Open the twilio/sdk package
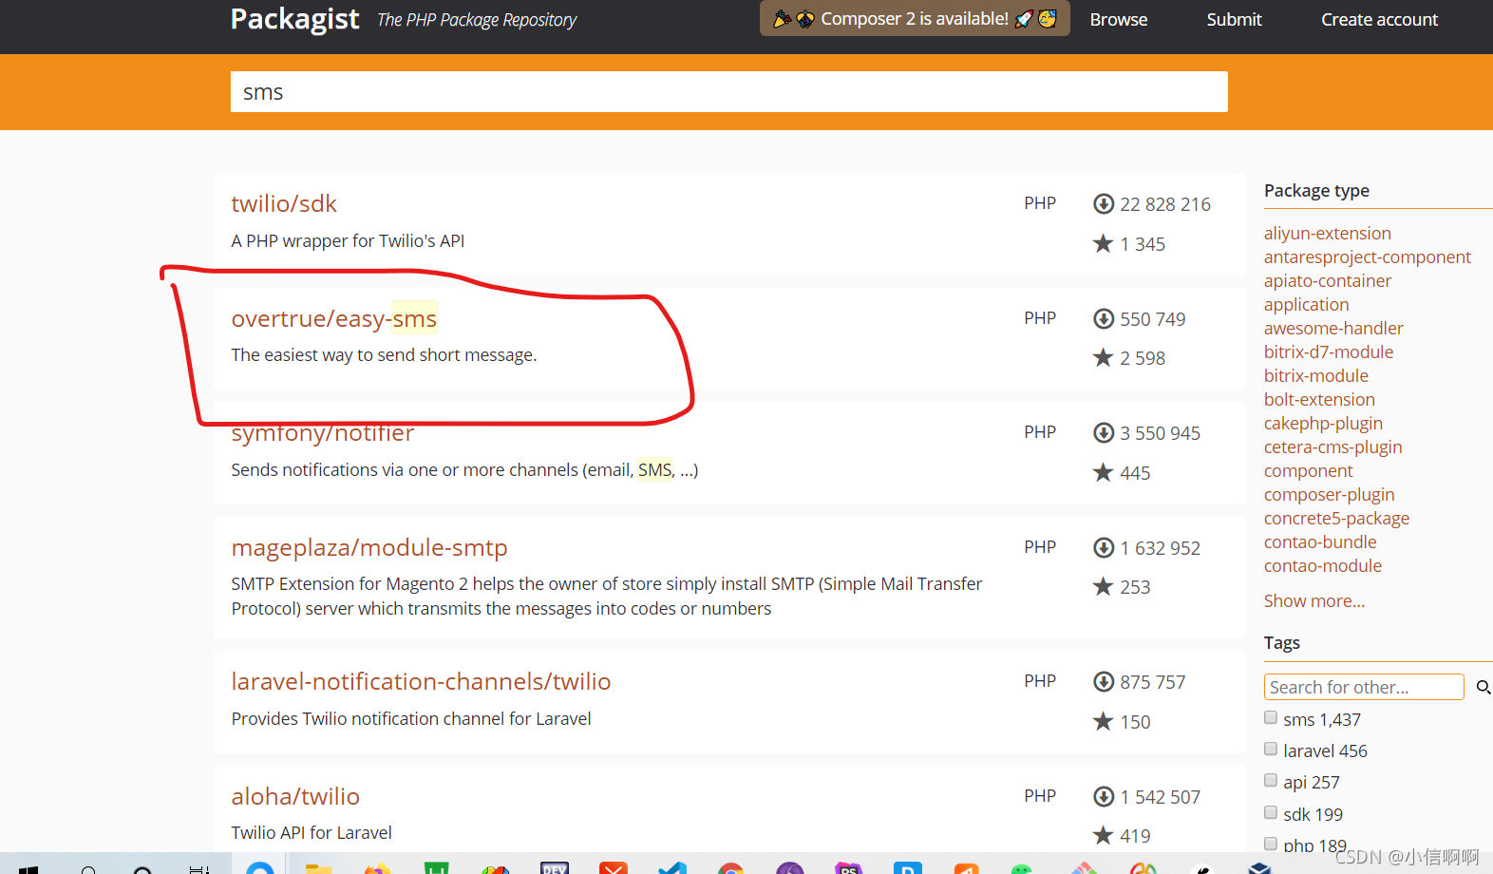 284,203
